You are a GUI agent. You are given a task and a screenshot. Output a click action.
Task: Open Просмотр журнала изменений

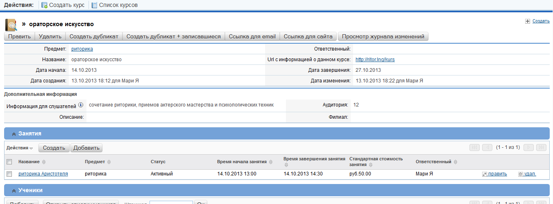[x=383, y=36]
